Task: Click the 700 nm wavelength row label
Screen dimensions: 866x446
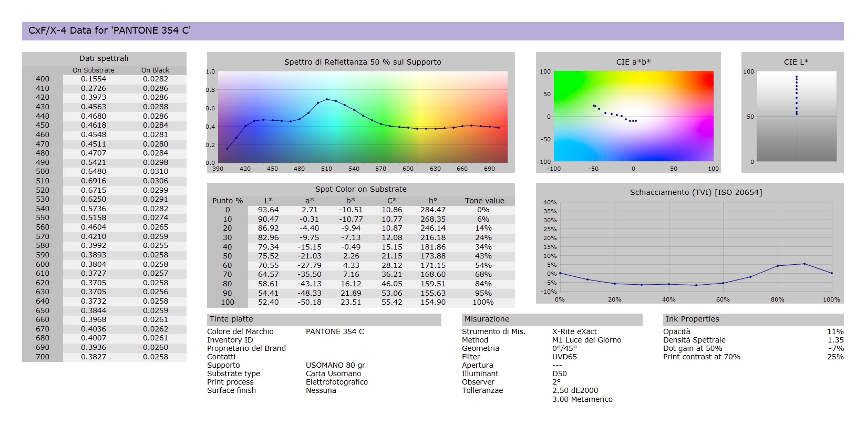Action: [x=42, y=357]
